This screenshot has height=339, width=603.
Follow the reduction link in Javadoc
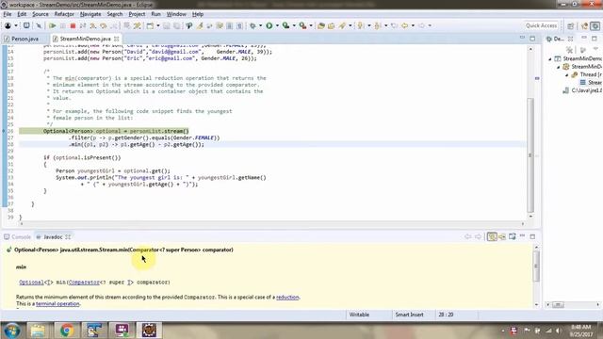point(287,298)
